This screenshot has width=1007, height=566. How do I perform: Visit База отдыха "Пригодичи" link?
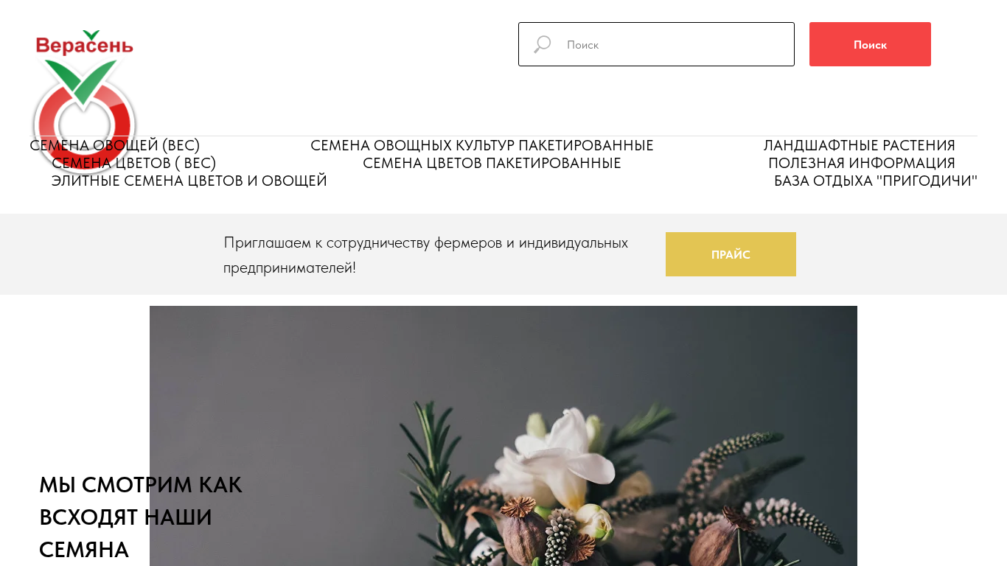(876, 181)
